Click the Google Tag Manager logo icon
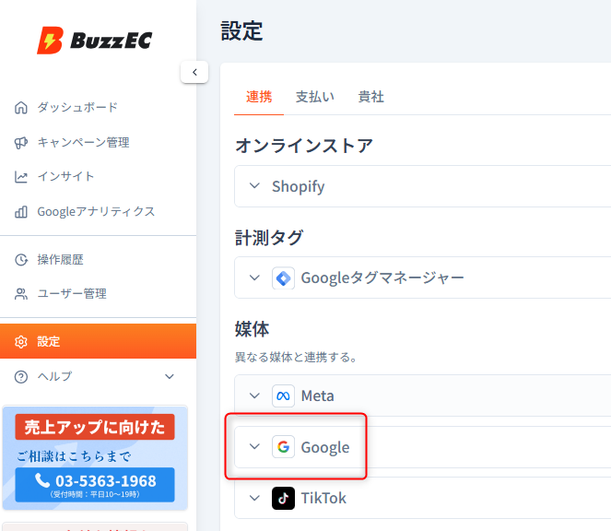The image size is (611, 531). pyautogui.click(x=283, y=277)
